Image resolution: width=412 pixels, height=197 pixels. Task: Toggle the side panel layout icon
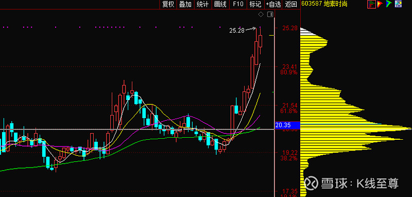(270, 14)
